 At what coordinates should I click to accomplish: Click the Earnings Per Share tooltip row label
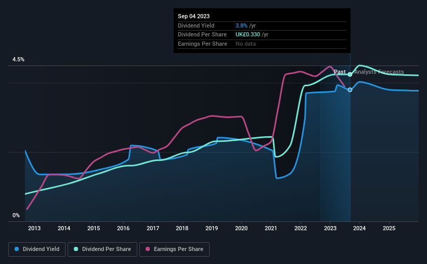202,44
